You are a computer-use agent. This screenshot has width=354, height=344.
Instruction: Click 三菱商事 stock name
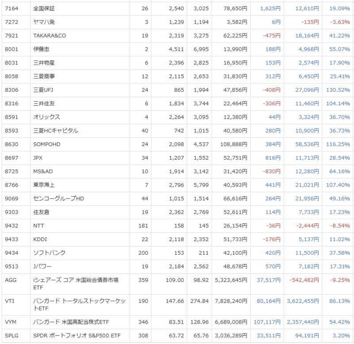(44, 76)
